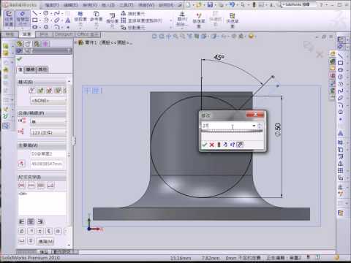The image size is (351, 263).
Task: Toggle add parentheses dimension text option
Action: tap(21, 186)
